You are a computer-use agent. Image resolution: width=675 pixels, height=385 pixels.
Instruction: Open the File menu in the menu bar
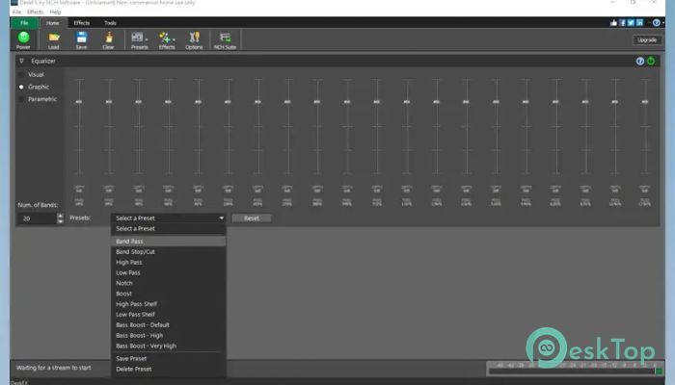click(16, 12)
